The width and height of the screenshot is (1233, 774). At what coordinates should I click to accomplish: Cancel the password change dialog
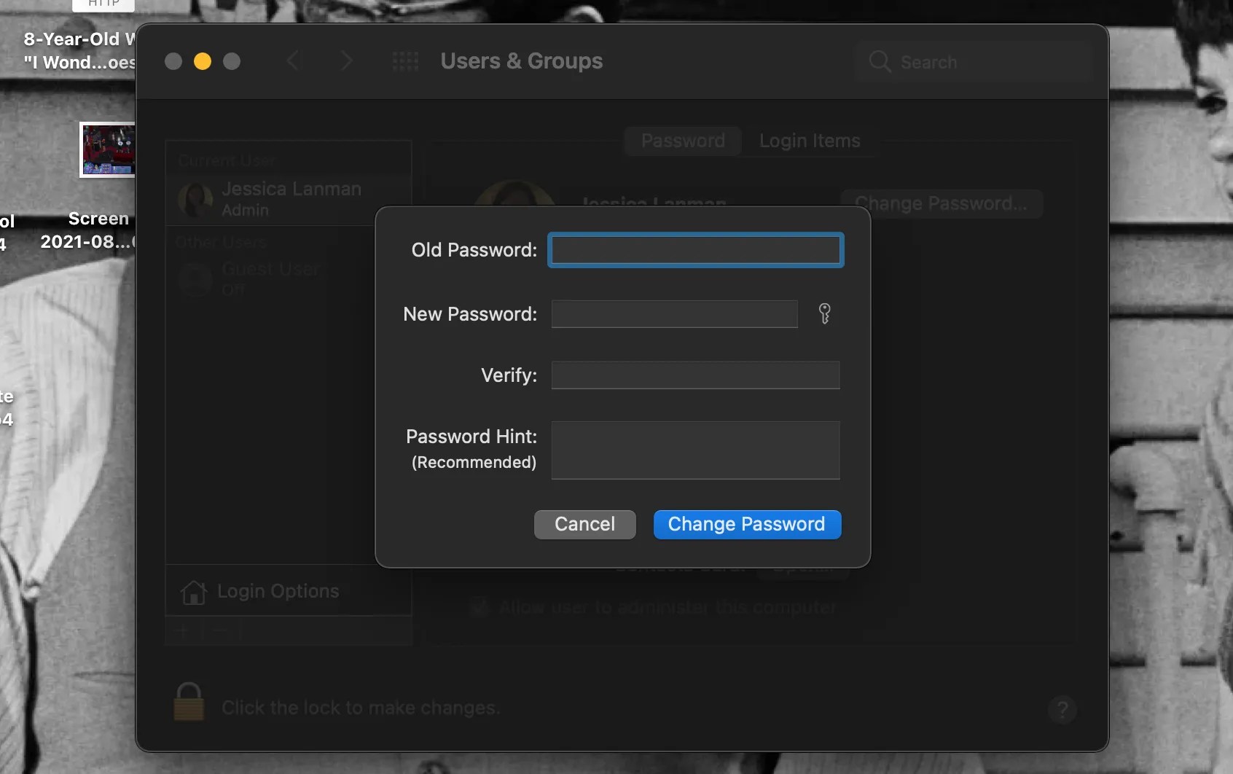(x=584, y=524)
